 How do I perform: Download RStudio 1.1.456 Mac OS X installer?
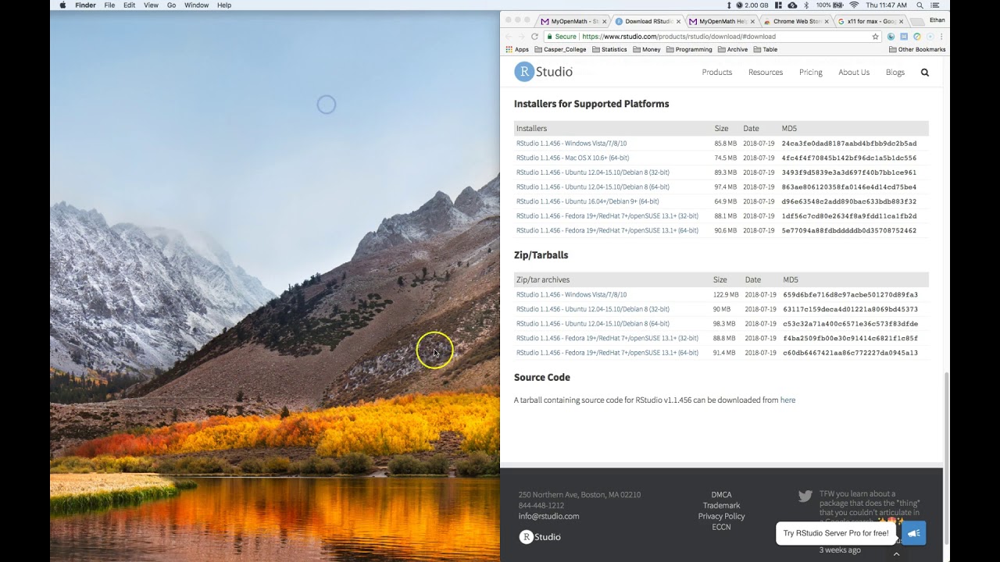pos(573,158)
